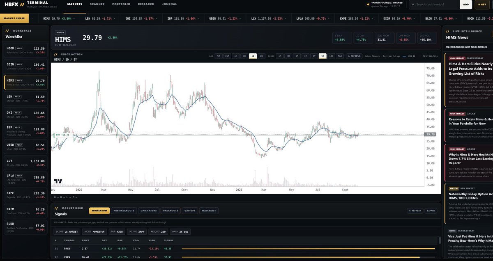Select the 15M bar interval
493x261 pixels.
coord(227,56)
